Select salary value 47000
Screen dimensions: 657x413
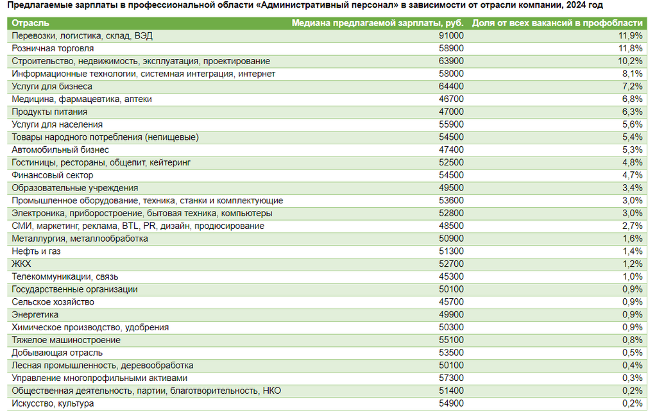coord(451,112)
